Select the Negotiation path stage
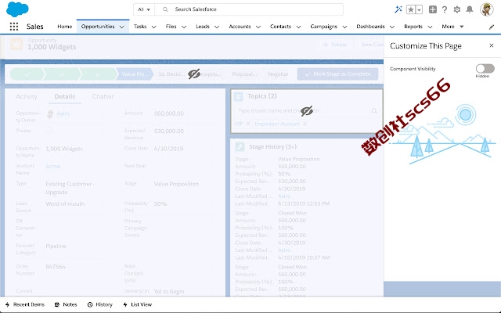501x313 pixels. 278,74
